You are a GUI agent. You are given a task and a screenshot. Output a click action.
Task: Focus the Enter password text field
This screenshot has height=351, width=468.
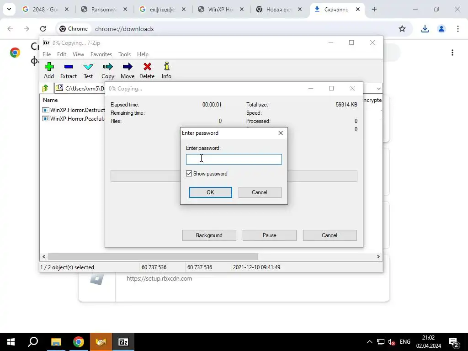point(234,159)
